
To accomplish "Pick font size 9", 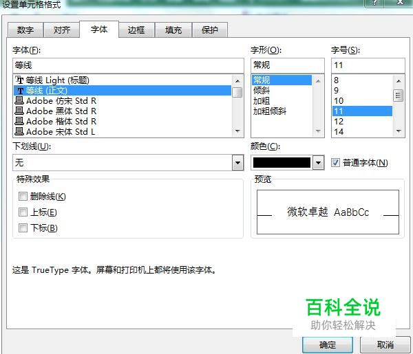I will [x=363, y=91].
